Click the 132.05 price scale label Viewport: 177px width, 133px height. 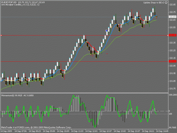[x=172, y=66]
